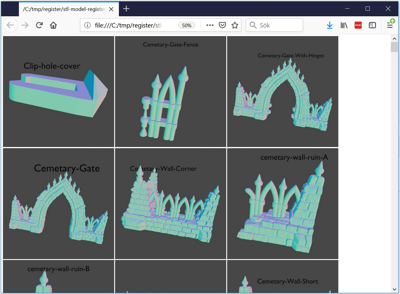Open the Cemetary-Gate model thumbnail
Image resolution: width=400 pixels, height=294 pixels.
pyautogui.click(x=58, y=203)
